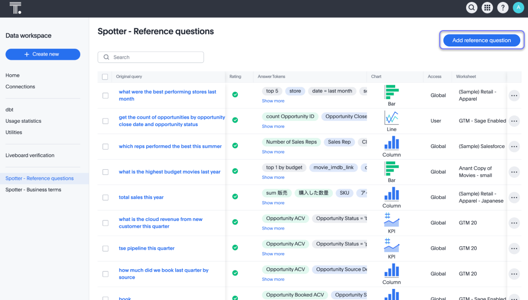
Task: Open the search magnifier icon in top bar
Action: point(472,8)
